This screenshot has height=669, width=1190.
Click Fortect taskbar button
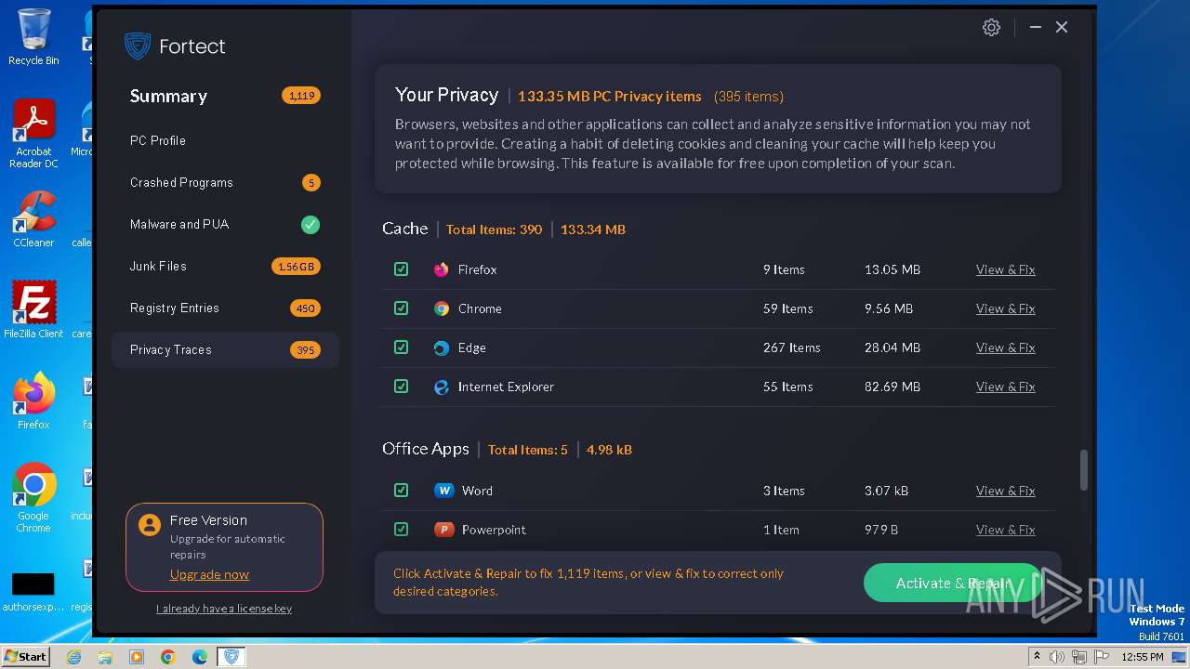[x=231, y=657]
